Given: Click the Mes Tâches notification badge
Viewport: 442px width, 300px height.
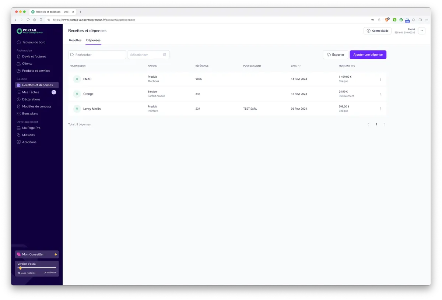Looking at the screenshot, I should click(54, 92).
